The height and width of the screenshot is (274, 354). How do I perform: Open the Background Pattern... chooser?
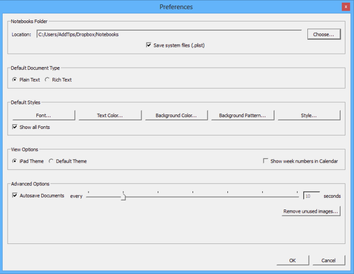point(242,116)
